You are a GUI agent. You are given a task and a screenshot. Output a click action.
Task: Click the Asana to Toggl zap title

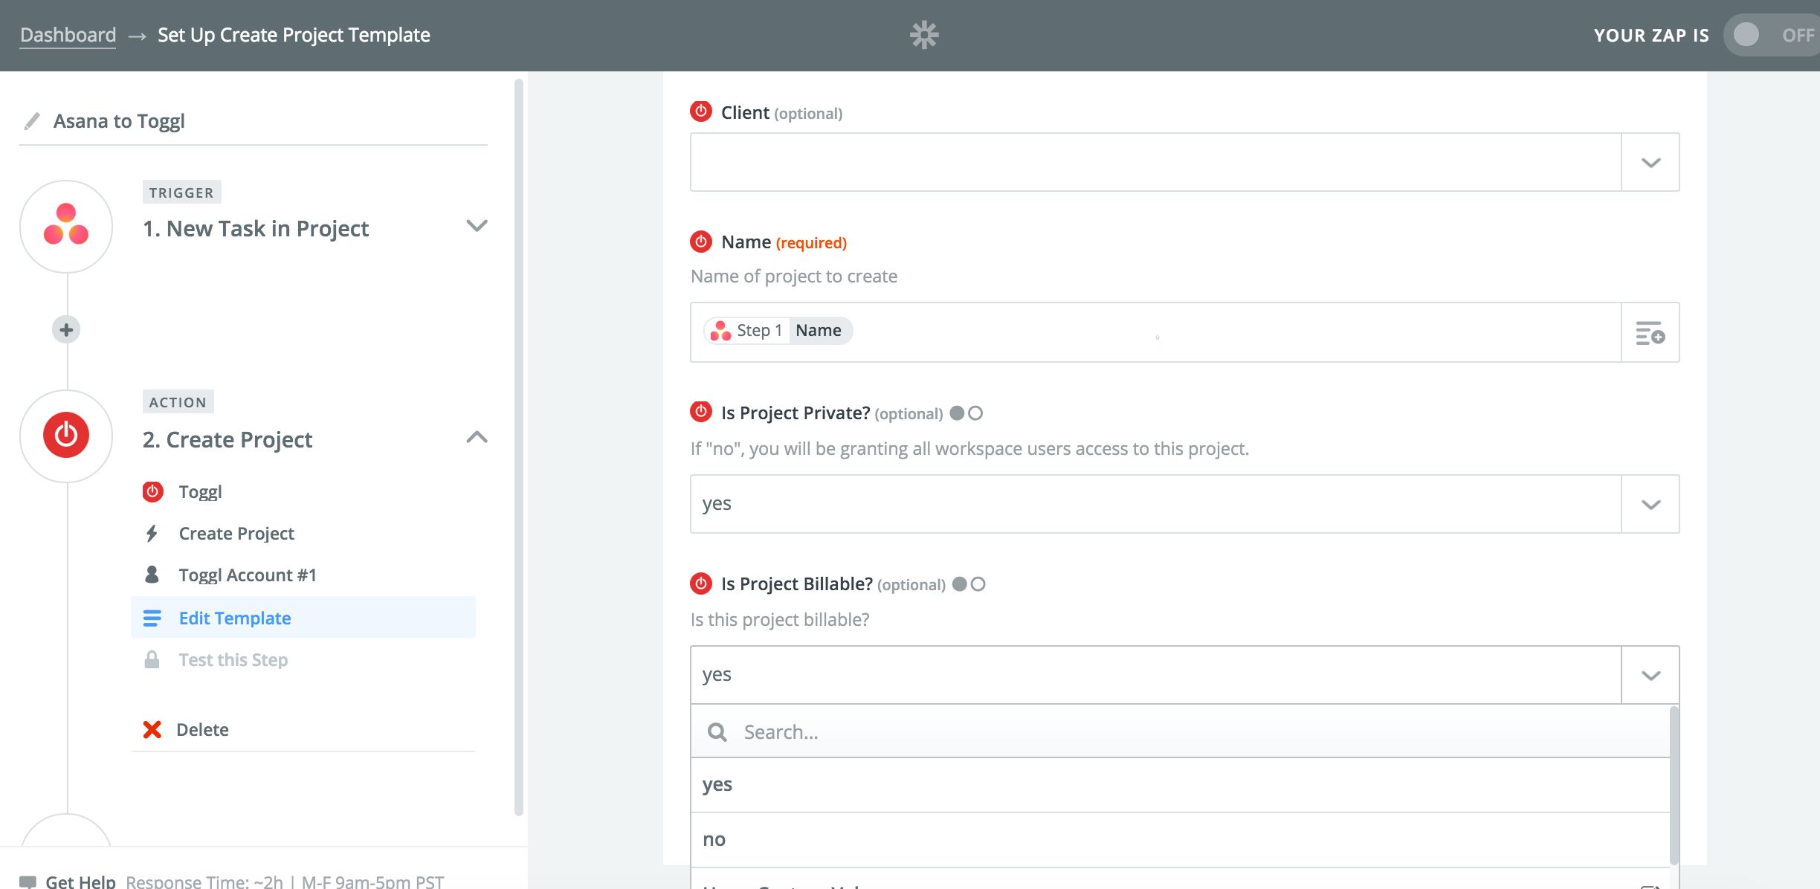pos(119,121)
